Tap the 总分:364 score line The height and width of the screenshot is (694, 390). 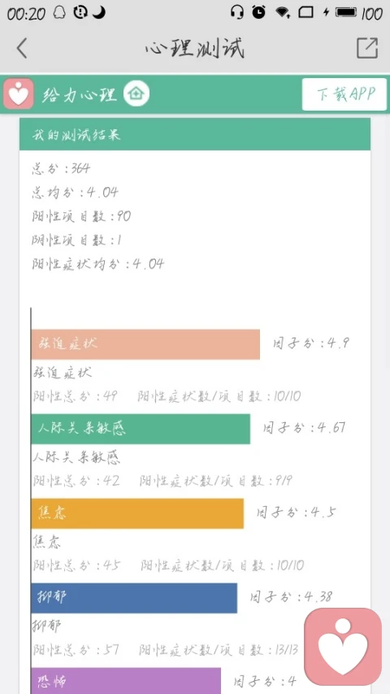coord(61,168)
